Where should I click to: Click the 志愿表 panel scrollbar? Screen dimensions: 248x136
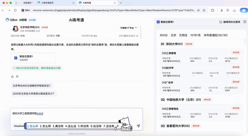pyautogui.click(x=245, y=41)
